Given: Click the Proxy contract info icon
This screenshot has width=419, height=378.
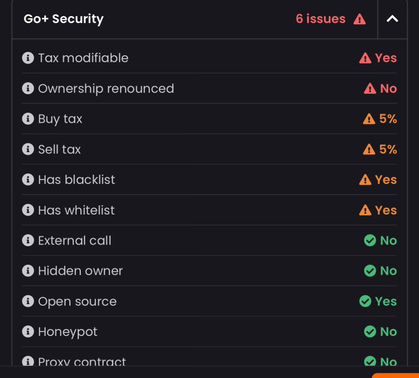Looking at the screenshot, I should [28, 361].
